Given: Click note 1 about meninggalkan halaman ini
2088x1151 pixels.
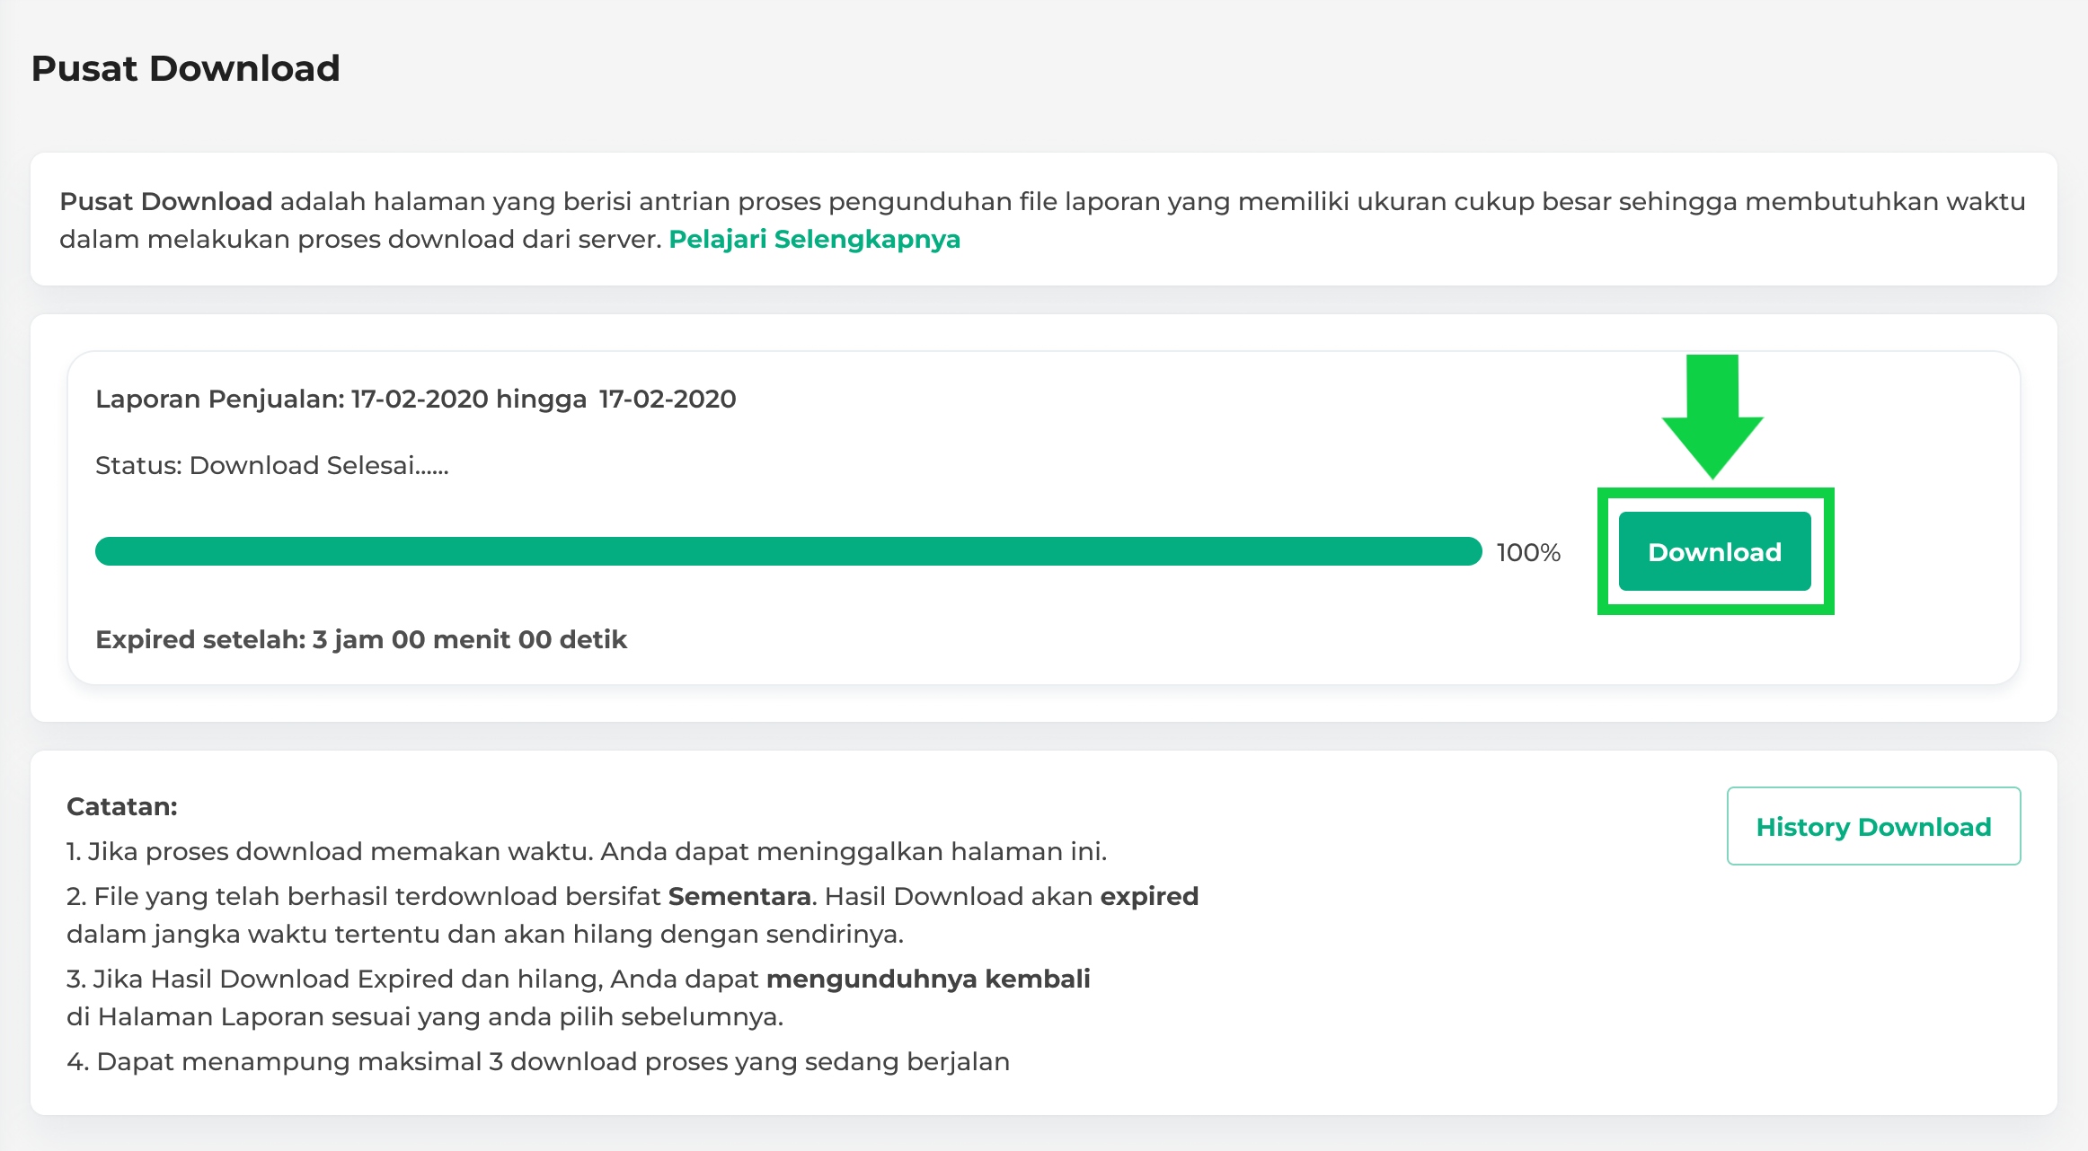Looking at the screenshot, I should point(586,851).
